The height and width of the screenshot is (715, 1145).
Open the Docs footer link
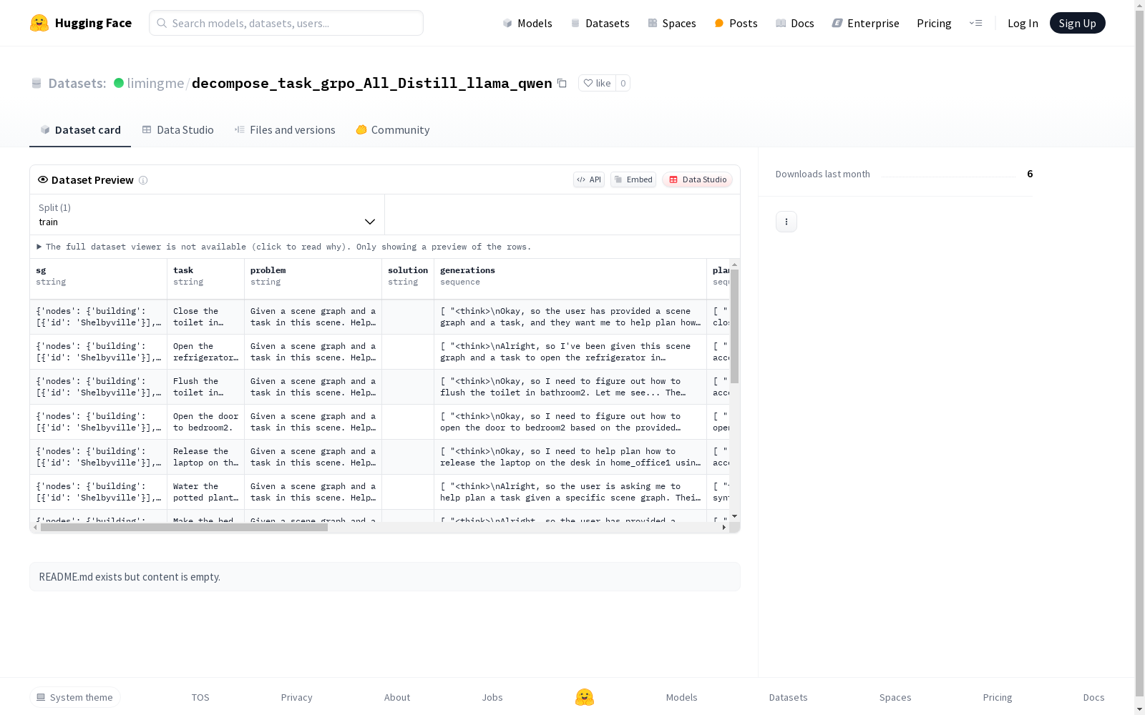click(x=1093, y=697)
